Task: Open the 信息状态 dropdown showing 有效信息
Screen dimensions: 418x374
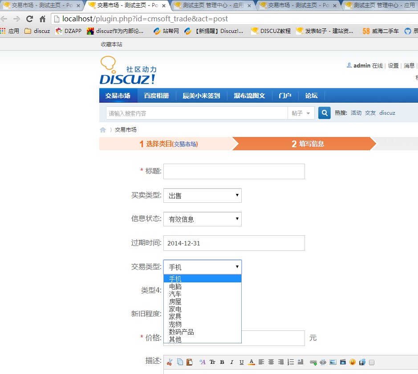Action: click(203, 219)
